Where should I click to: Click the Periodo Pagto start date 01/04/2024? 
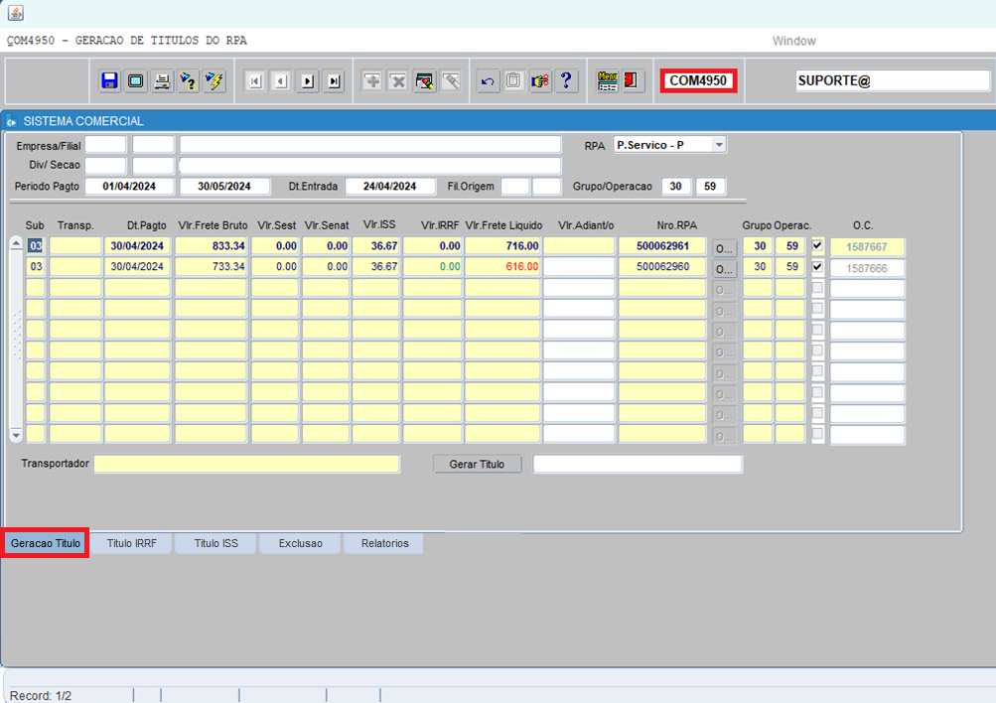[x=129, y=186]
